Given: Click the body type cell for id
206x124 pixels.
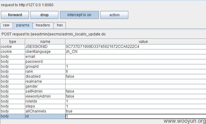Looking at the screenshot, I should point(13,117).
